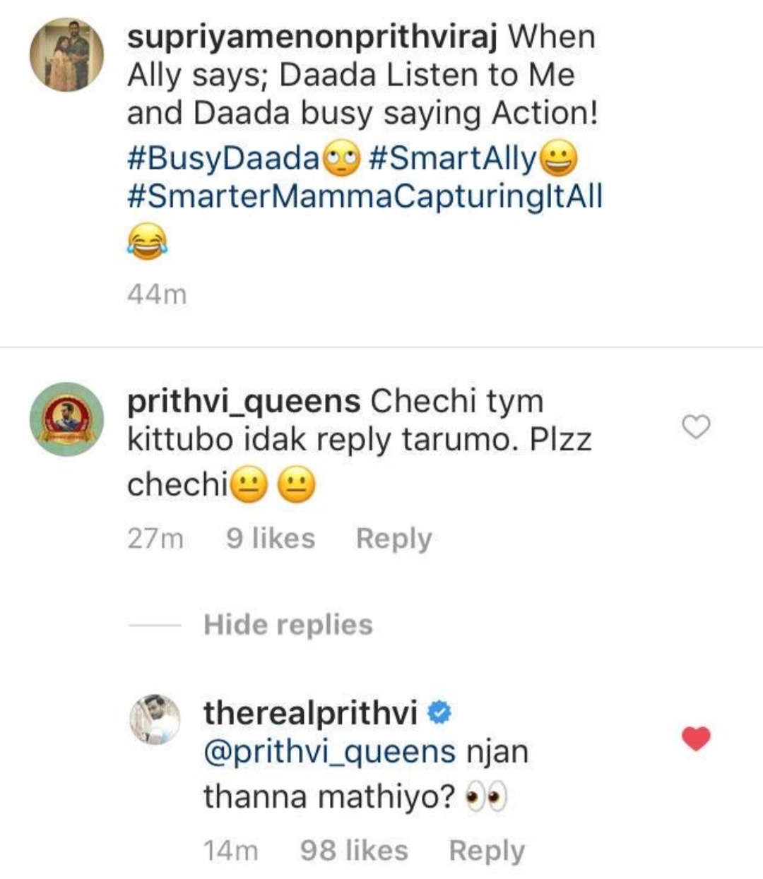View 98 likes on reply

click(354, 851)
